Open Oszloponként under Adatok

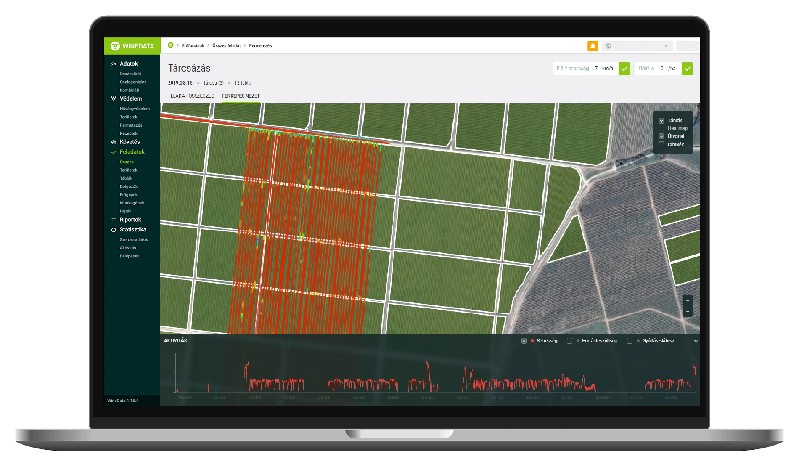pos(133,82)
